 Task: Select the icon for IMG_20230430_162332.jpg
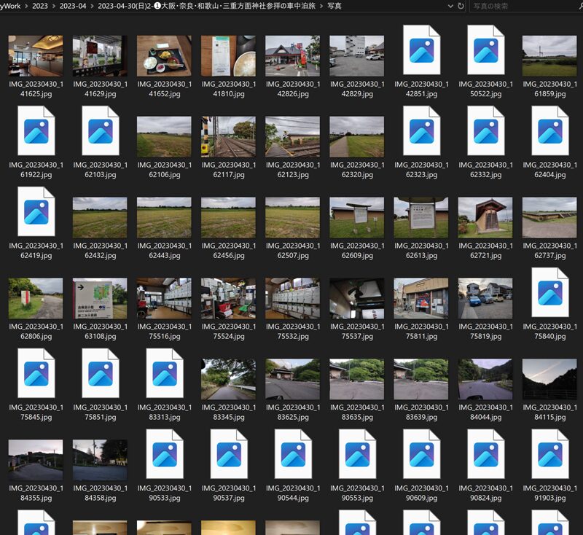485,130
